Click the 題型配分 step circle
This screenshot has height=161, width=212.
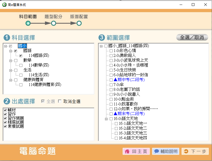pyautogui.click(x=53, y=23)
